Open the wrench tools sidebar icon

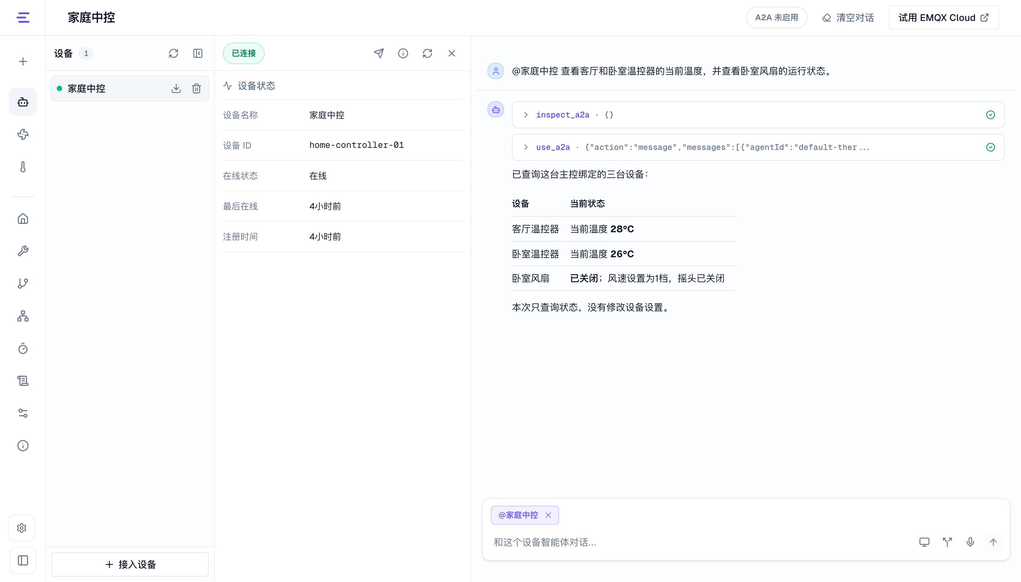[x=23, y=251]
